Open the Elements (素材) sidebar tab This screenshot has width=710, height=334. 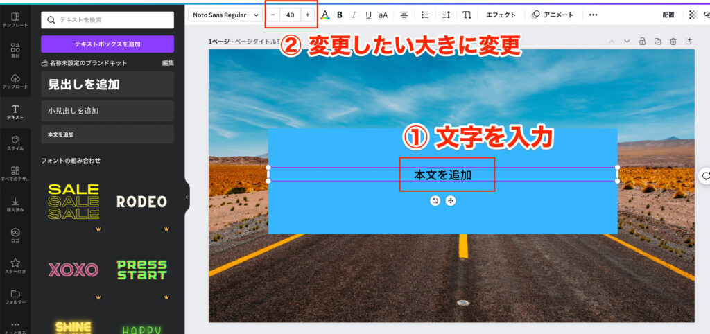(x=15, y=51)
